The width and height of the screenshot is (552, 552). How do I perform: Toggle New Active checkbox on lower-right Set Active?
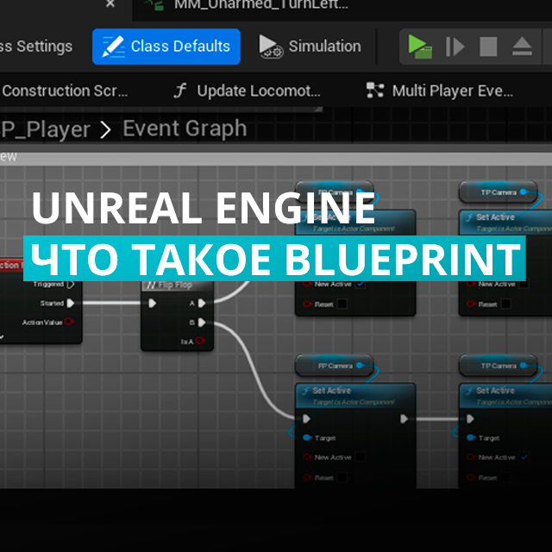[x=524, y=457]
